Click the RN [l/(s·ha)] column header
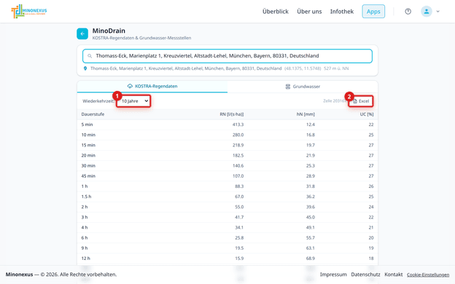The height and width of the screenshot is (284, 455). coord(232,114)
